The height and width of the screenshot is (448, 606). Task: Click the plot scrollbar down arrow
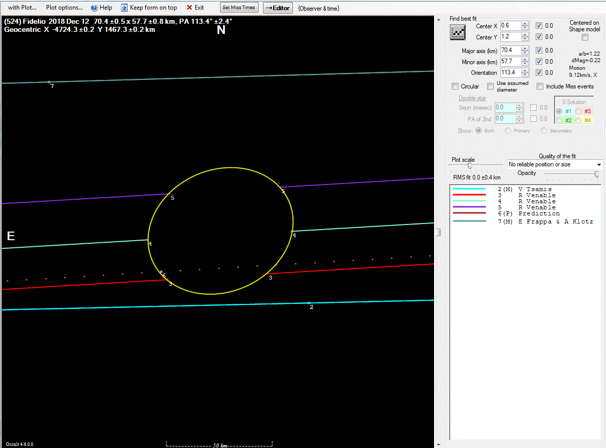point(438,444)
